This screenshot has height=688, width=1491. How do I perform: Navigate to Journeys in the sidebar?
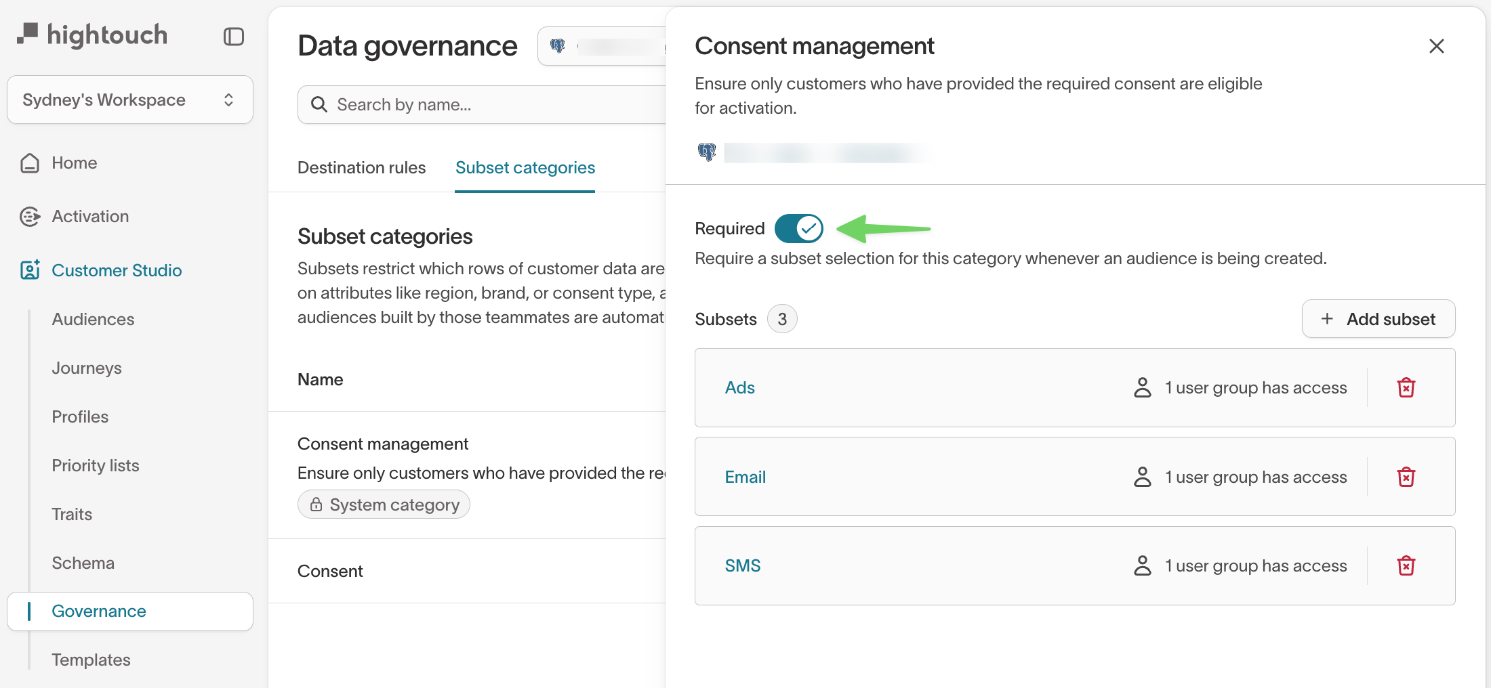pyautogui.click(x=87, y=368)
